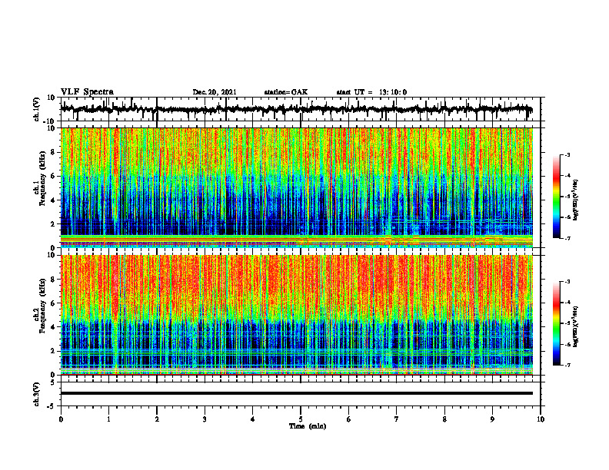Click time axis tick label '7'

click(x=397, y=419)
